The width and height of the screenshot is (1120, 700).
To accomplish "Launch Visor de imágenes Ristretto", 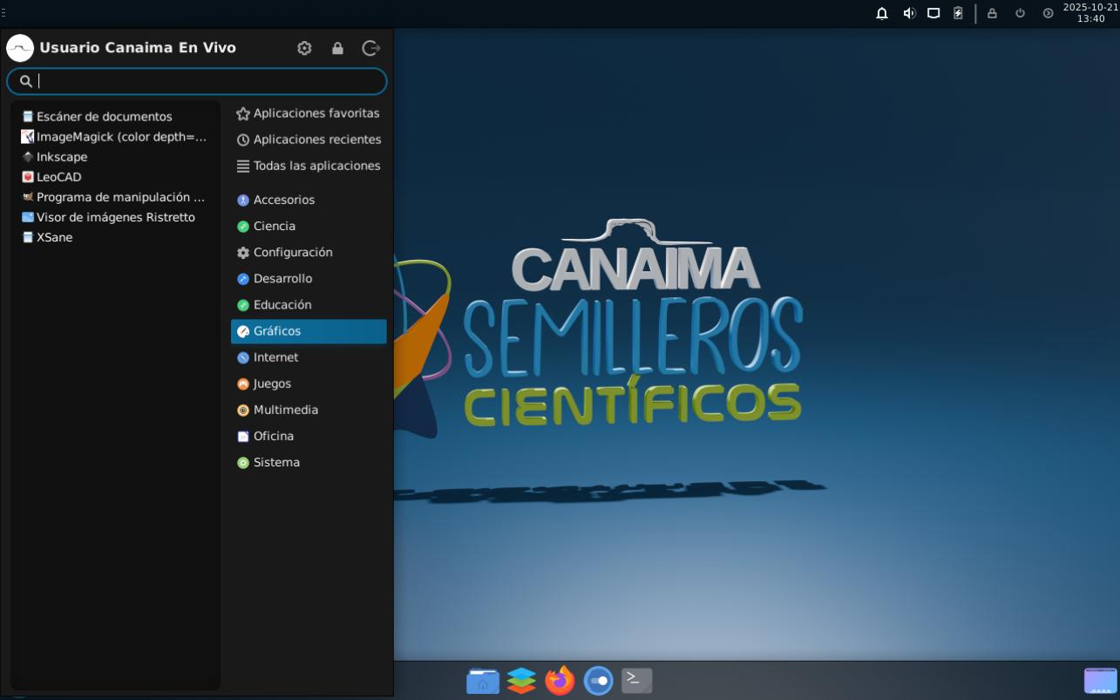I will click(x=115, y=217).
